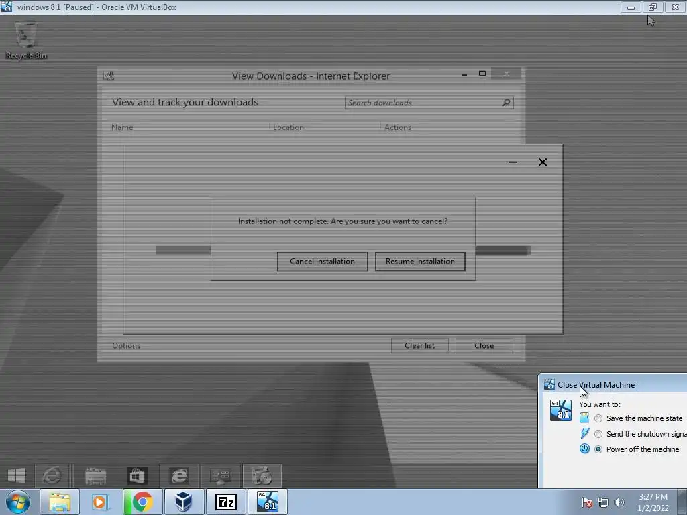Screen dimensions: 687x515
Task: Click the Name column header
Action: pos(122,127)
